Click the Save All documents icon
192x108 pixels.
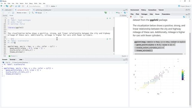19,6
